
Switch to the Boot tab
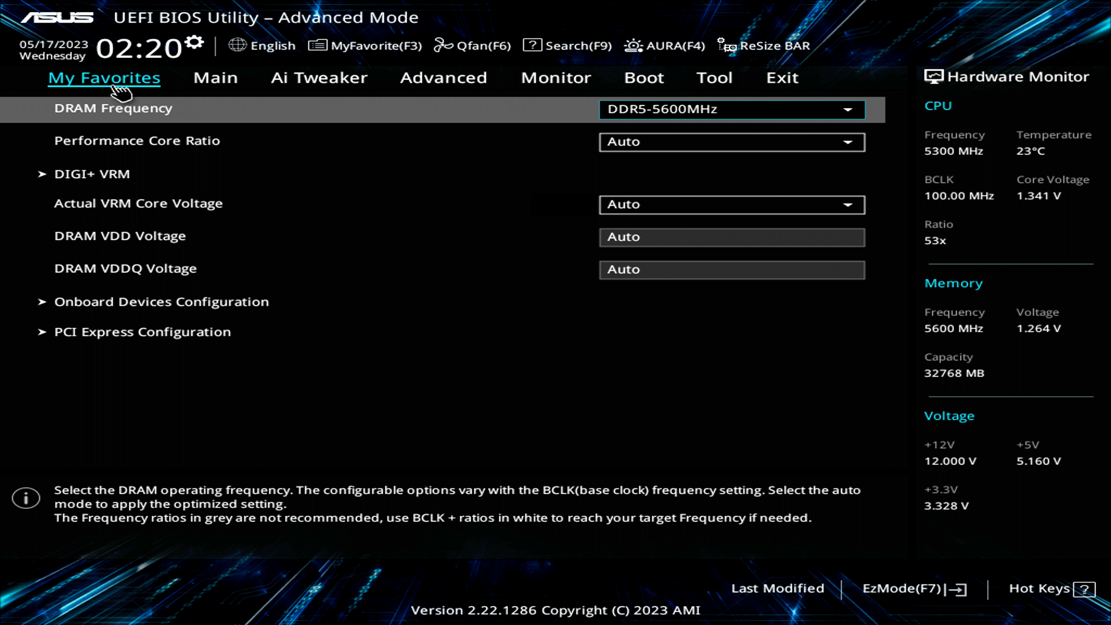click(x=643, y=78)
